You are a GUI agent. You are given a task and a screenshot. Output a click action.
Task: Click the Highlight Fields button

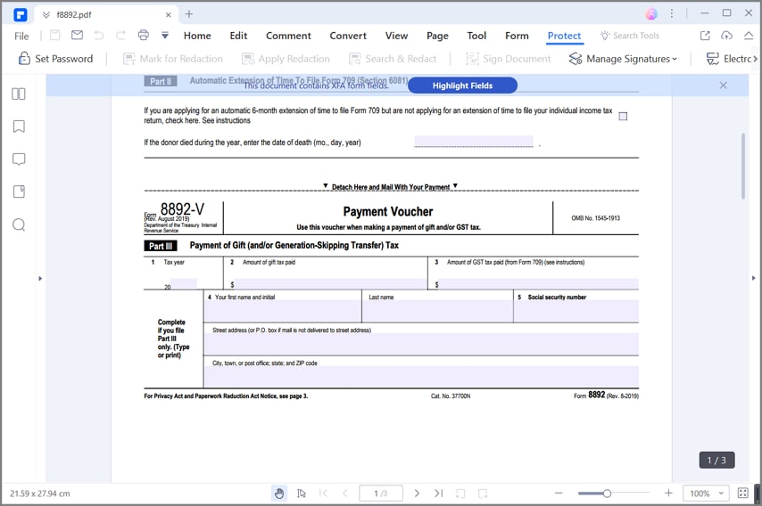click(462, 86)
